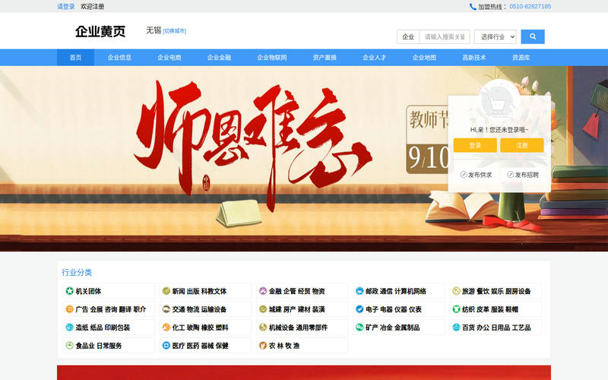Open the 企业 search type selector
Screen dimensions: 608x380
408,36
